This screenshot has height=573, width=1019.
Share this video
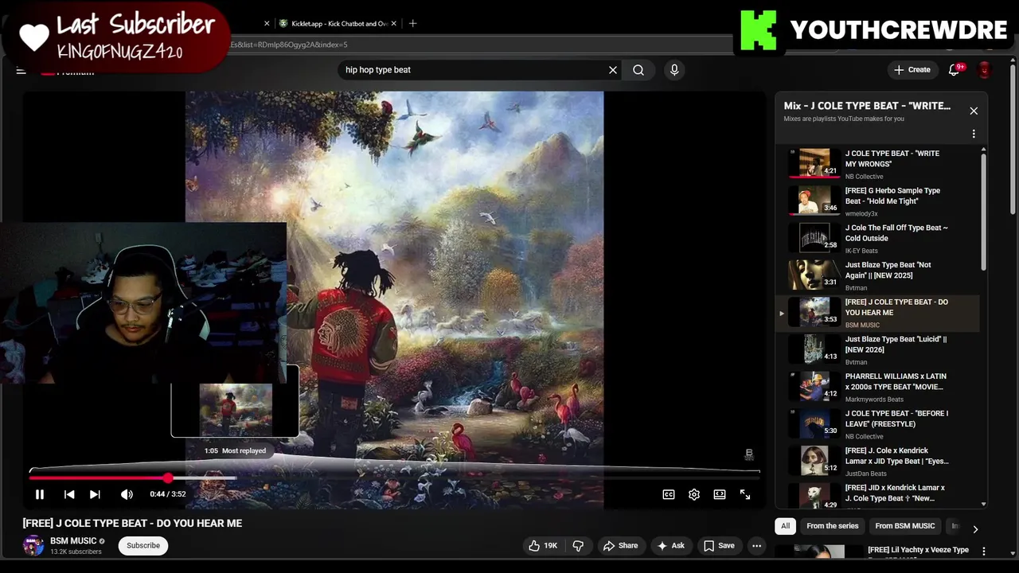[620, 545]
